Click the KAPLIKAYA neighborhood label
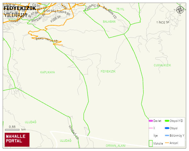Viewport: 189px width, 151px height. pos(48,72)
